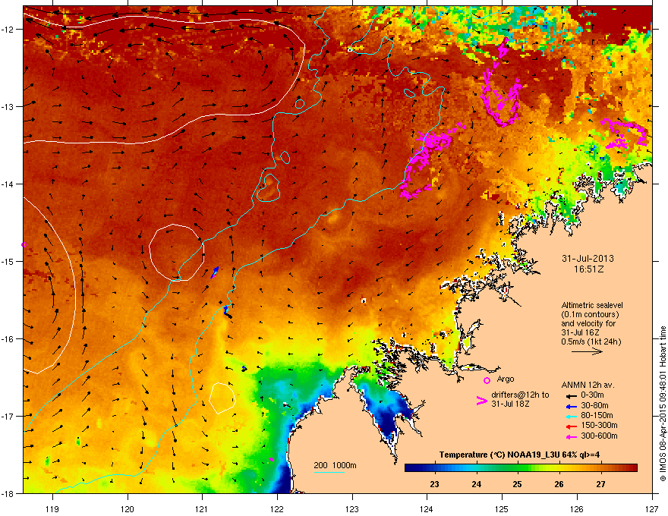Click the IMOS copyright timestamp text
Screen dimensions: 668x516
(x=663, y=404)
